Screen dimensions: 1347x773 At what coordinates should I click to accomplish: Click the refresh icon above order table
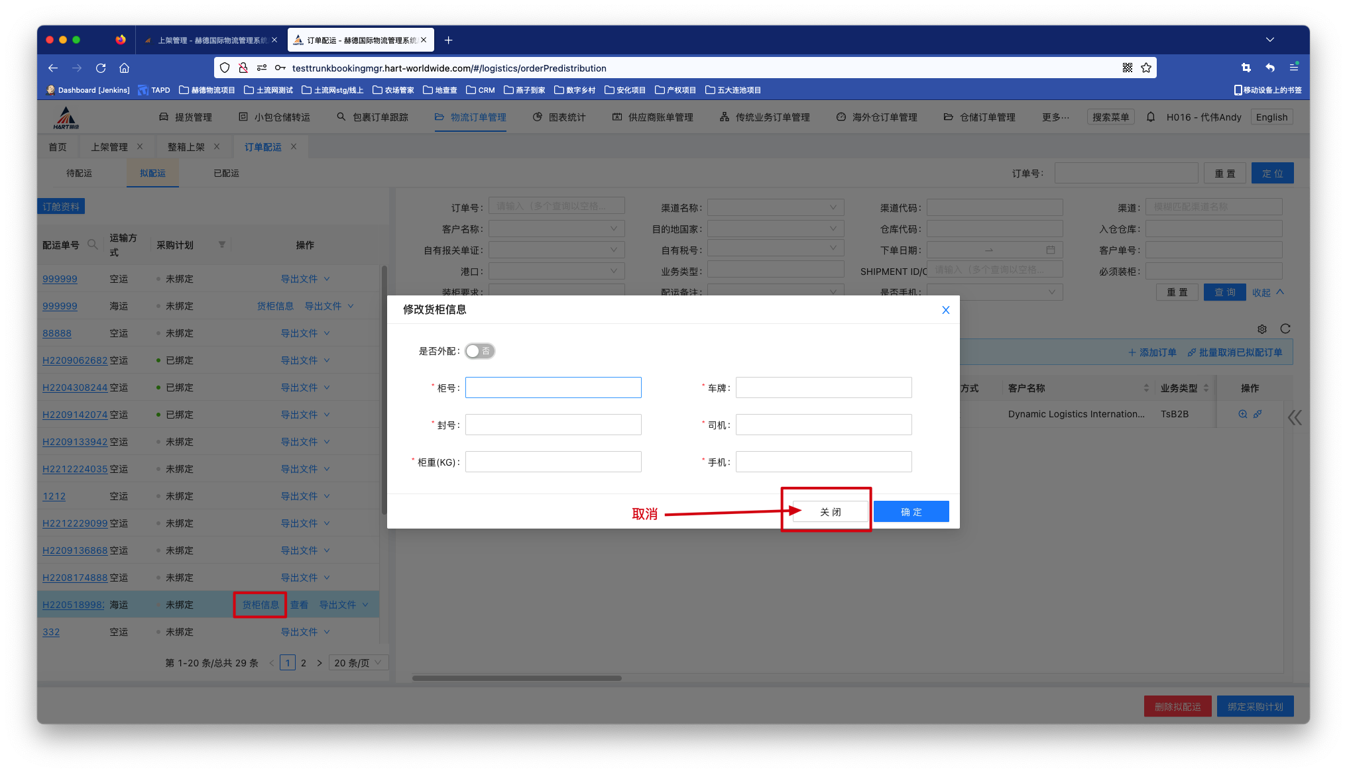pos(1285,329)
